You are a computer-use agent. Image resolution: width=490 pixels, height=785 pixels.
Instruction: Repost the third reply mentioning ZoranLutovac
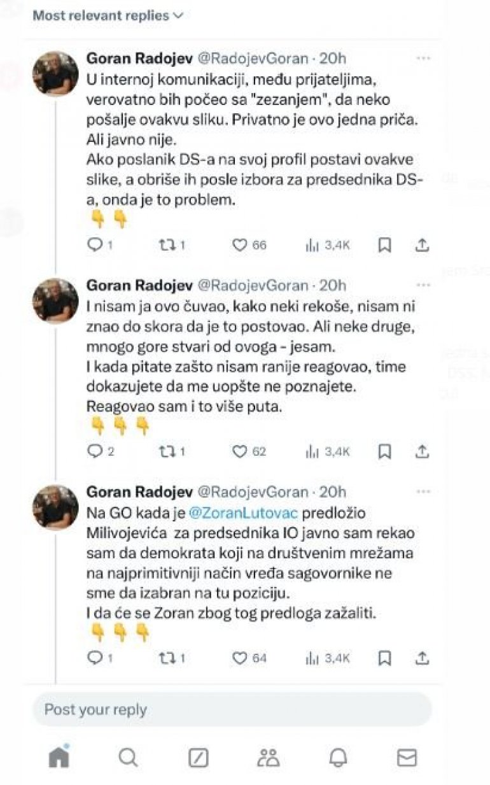(x=165, y=658)
